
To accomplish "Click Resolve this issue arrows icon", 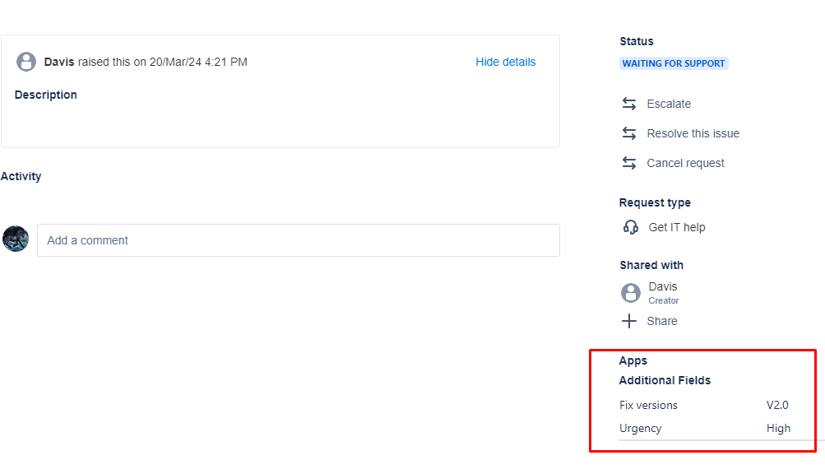I will [x=628, y=133].
